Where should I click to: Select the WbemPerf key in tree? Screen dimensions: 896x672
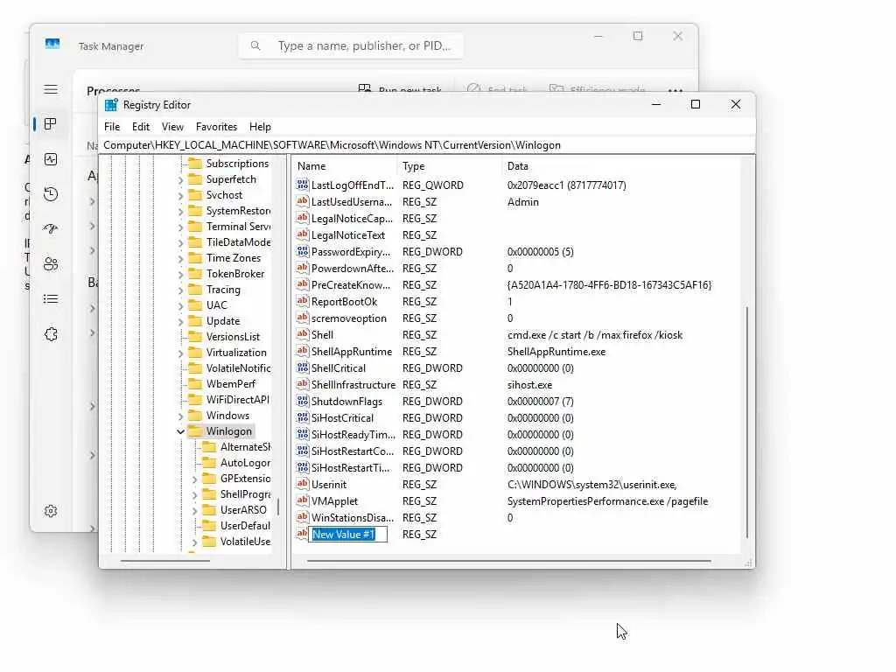click(231, 384)
